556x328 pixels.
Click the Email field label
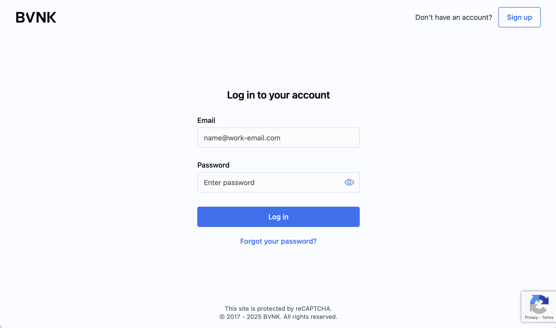click(x=206, y=120)
